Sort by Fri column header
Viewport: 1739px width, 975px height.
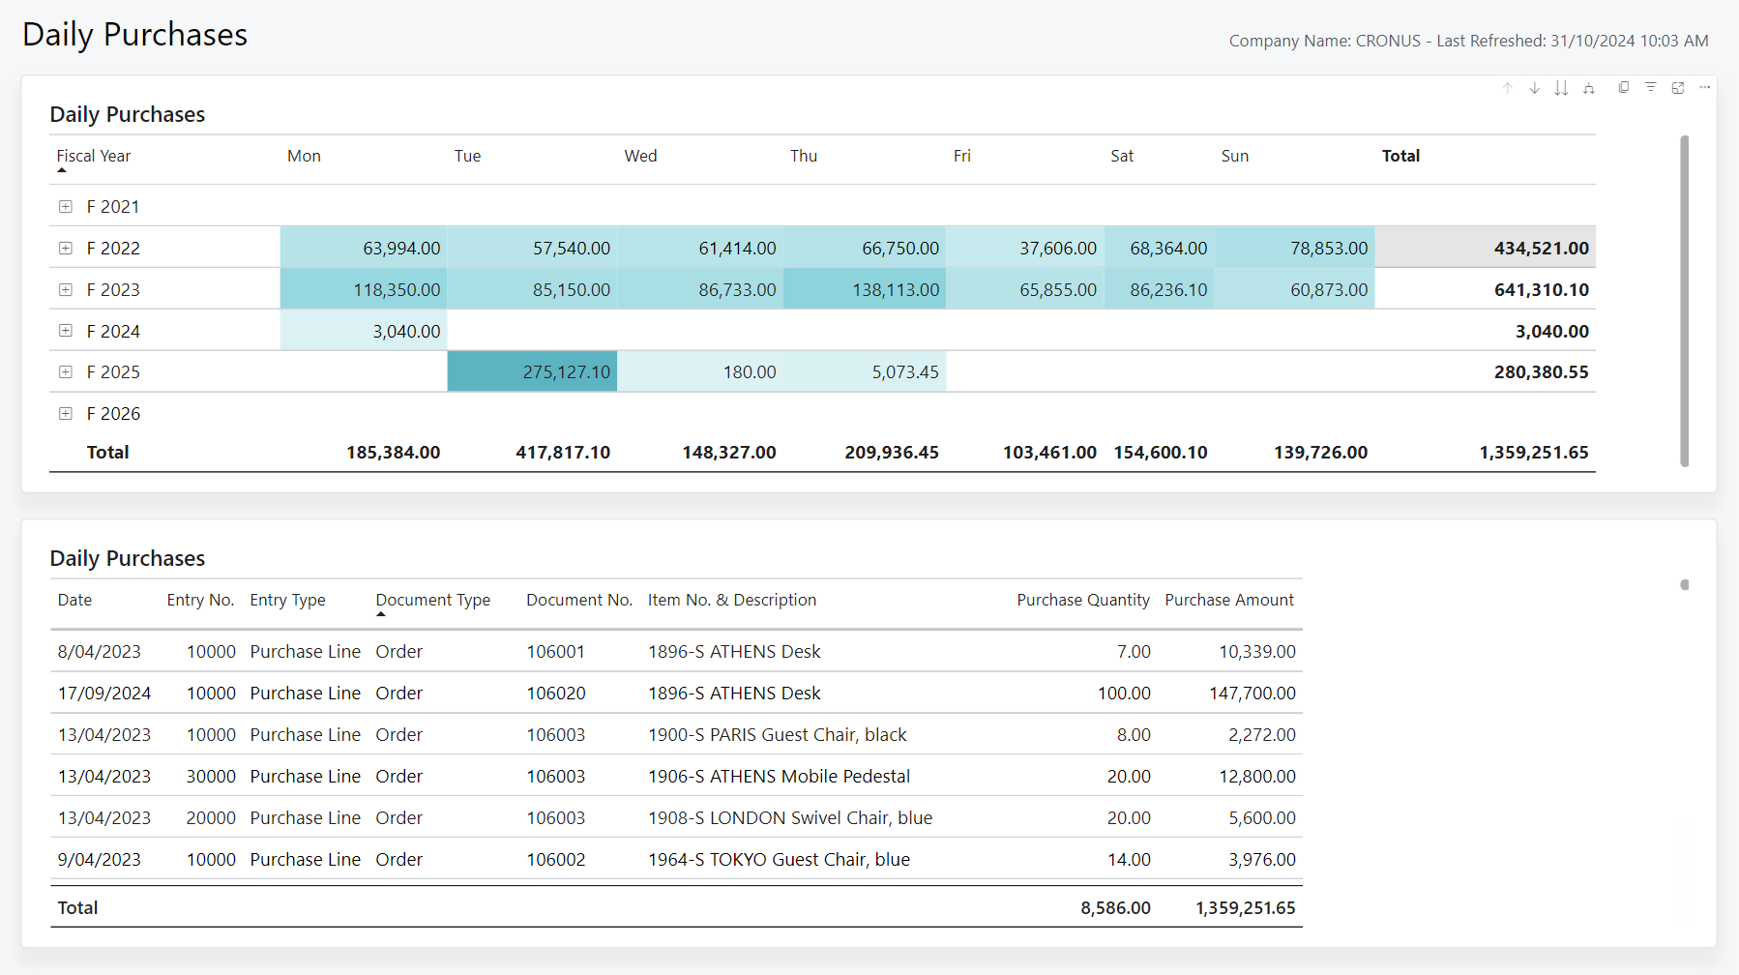(962, 156)
